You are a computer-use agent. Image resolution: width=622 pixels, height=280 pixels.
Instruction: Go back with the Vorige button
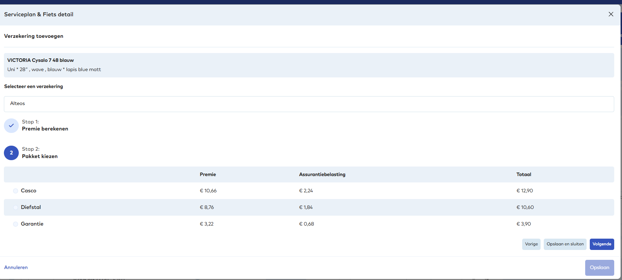pyautogui.click(x=531, y=244)
